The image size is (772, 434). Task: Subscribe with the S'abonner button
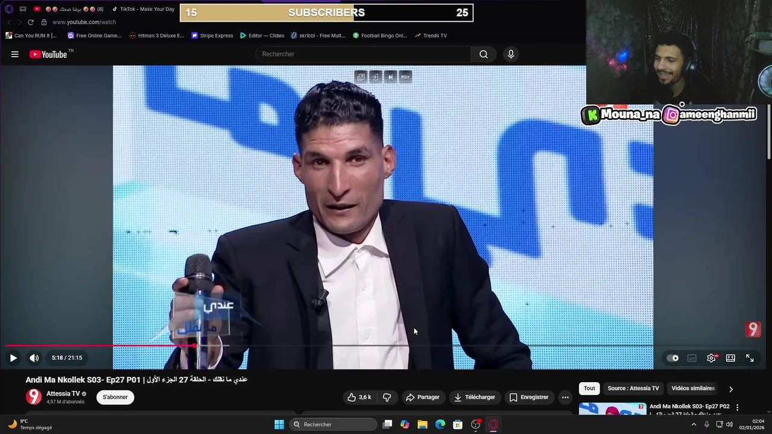coord(115,397)
